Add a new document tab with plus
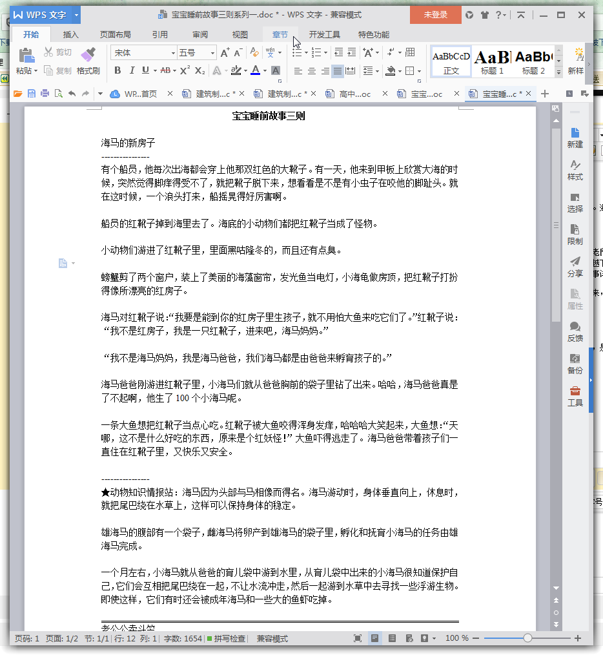Image resolution: width=603 pixels, height=655 pixels. 544,94
